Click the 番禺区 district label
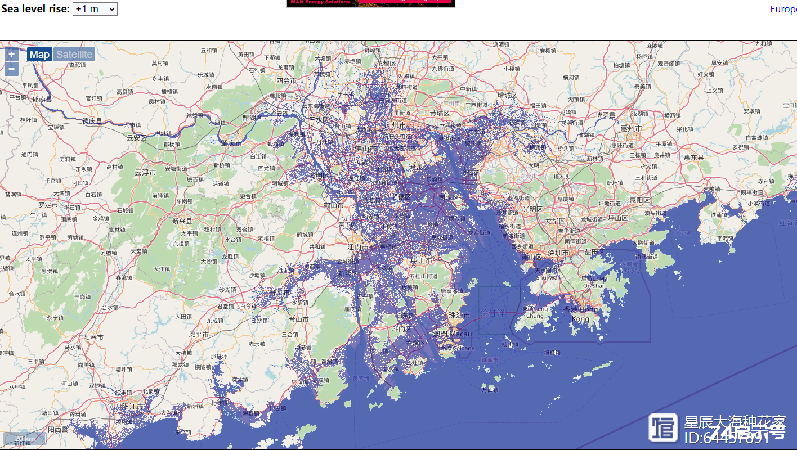 419,168
